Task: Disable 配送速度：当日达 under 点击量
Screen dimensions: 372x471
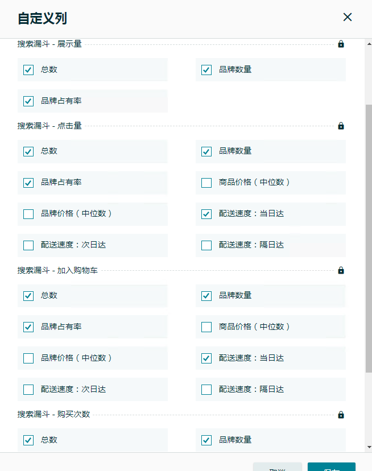Action: point(206,214)
